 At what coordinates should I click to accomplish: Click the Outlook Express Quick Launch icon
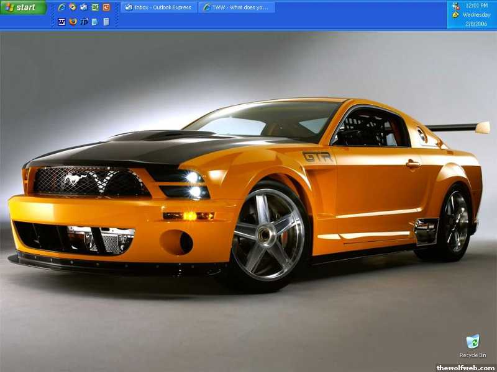tap(84, 7)
